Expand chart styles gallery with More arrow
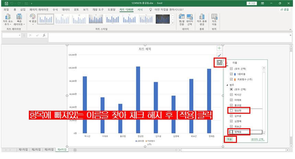The image size is (295, 159). click(173, 23)
